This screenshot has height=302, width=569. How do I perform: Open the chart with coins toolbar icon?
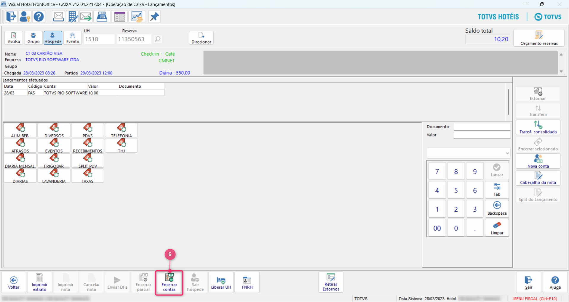coord(137,17)
